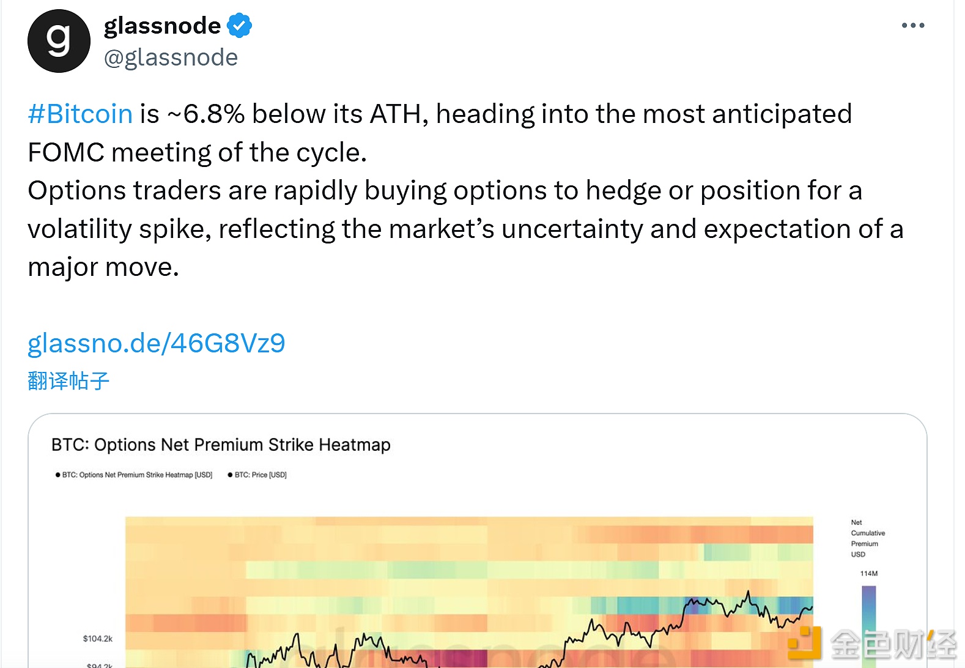Click the glassnode display name
Viewport: 965px width, 668px height.
click(162, 26)
